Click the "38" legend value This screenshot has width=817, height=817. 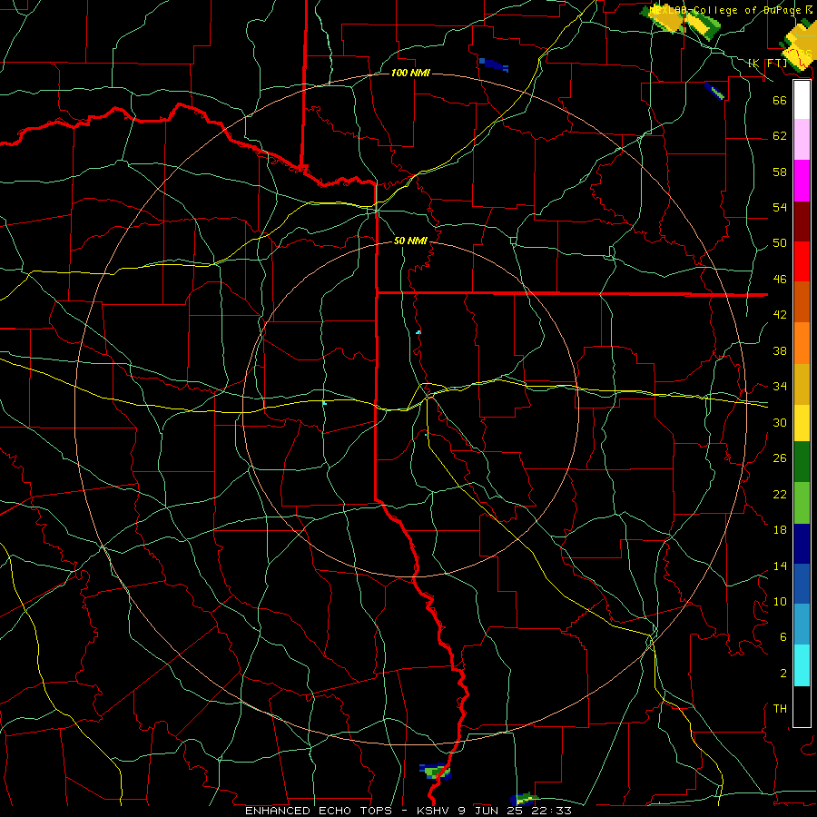(x=780, y=350)
